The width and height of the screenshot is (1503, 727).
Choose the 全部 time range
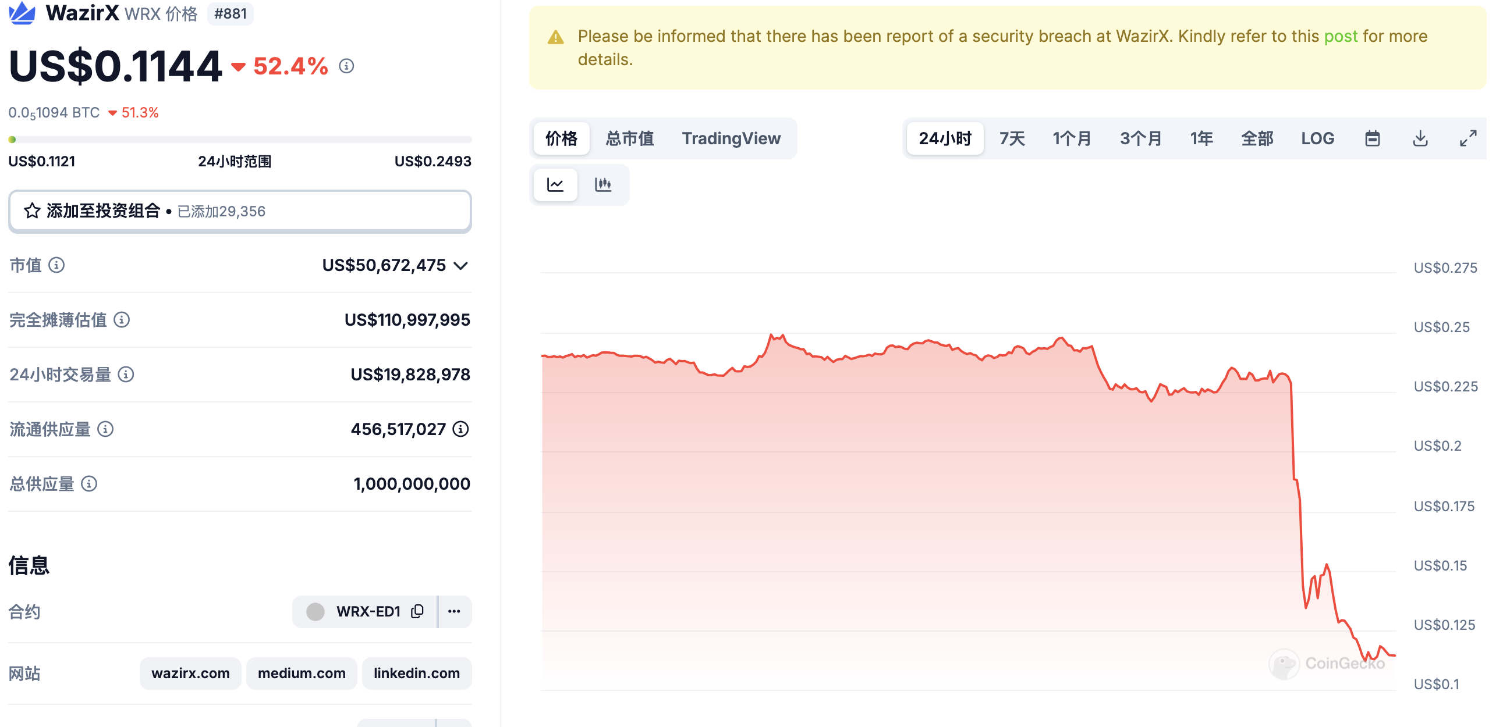[1257, 138]
